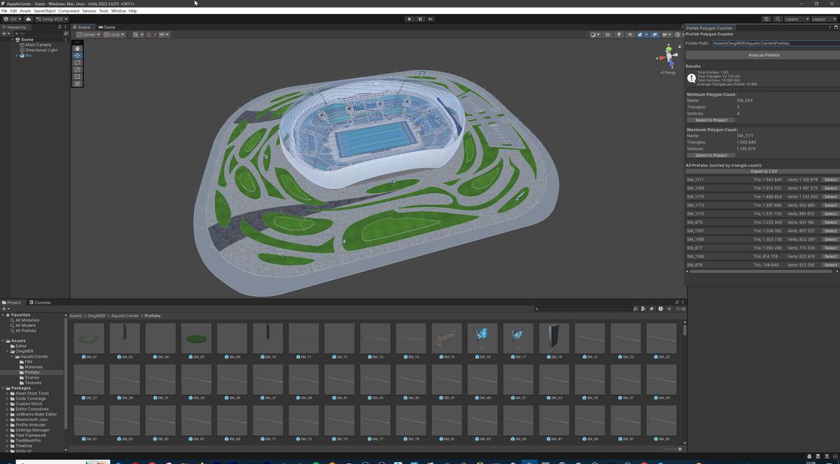Click the Step frame button
Viewport: 840px width, 464px height.
430,19
